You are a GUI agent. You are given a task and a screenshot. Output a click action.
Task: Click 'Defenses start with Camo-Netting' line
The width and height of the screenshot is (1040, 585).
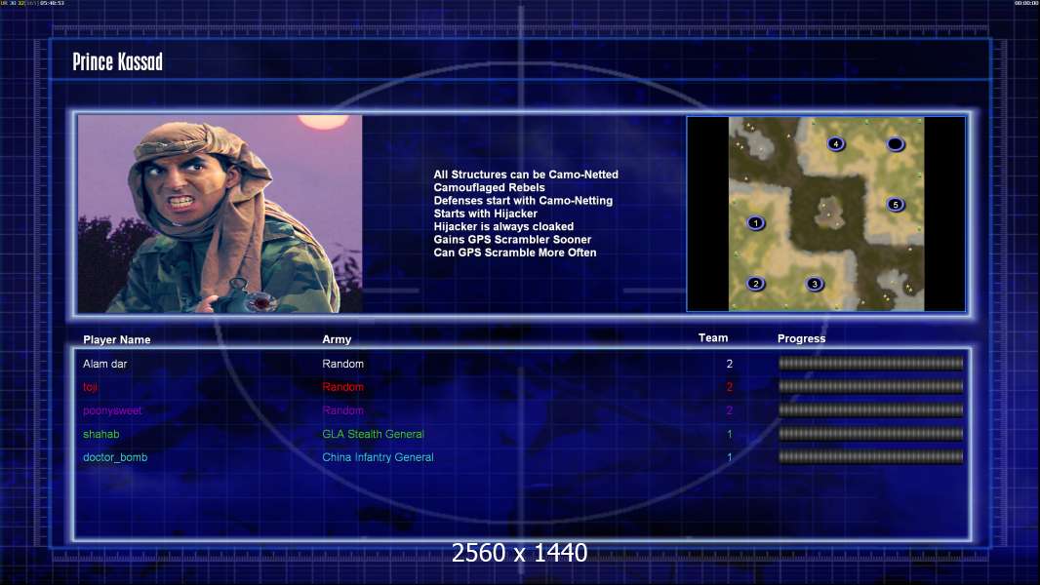(523, 200)
